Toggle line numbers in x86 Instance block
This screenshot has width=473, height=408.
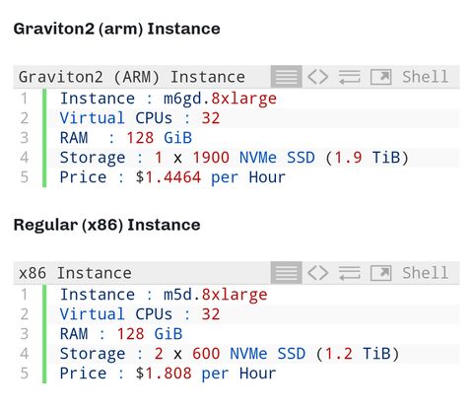[x=286, y=273]
